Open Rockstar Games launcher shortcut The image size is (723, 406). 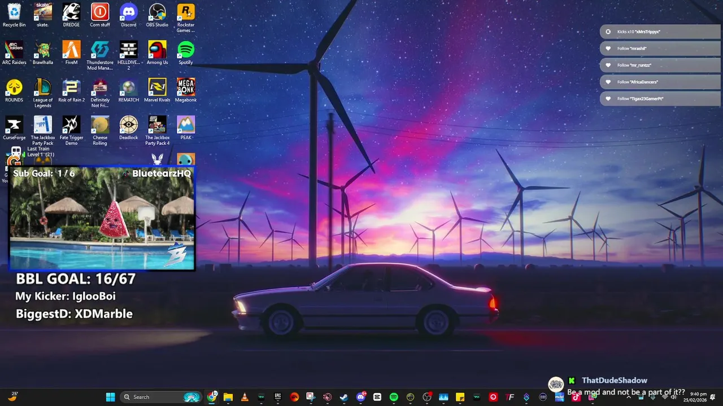(186, 18)
